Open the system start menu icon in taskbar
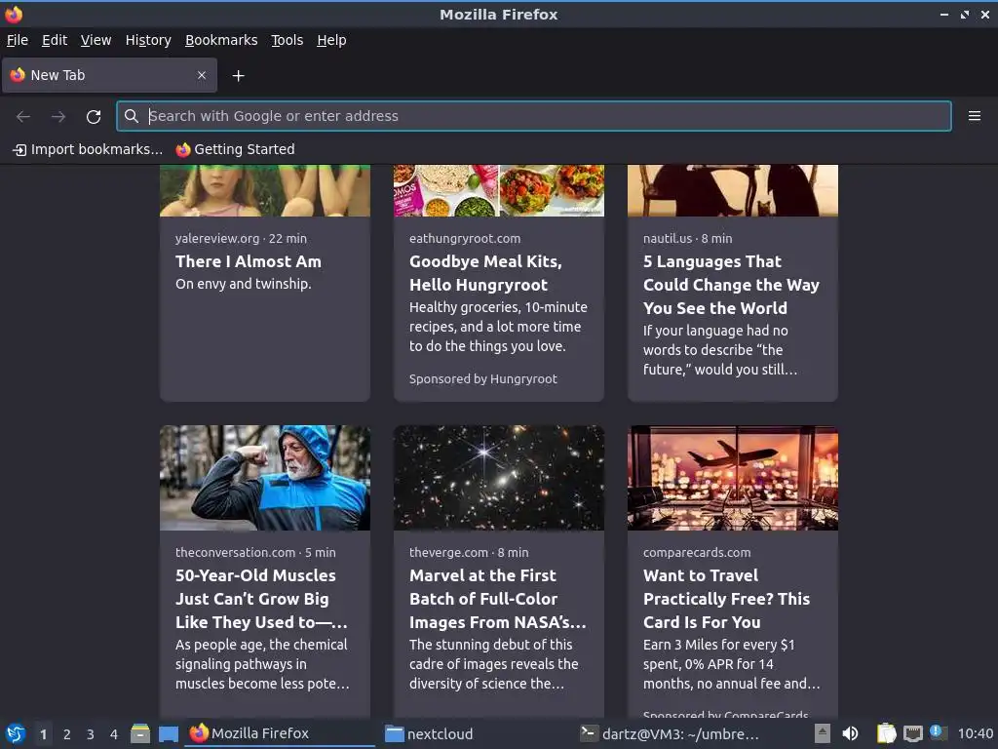 [16, 733]
